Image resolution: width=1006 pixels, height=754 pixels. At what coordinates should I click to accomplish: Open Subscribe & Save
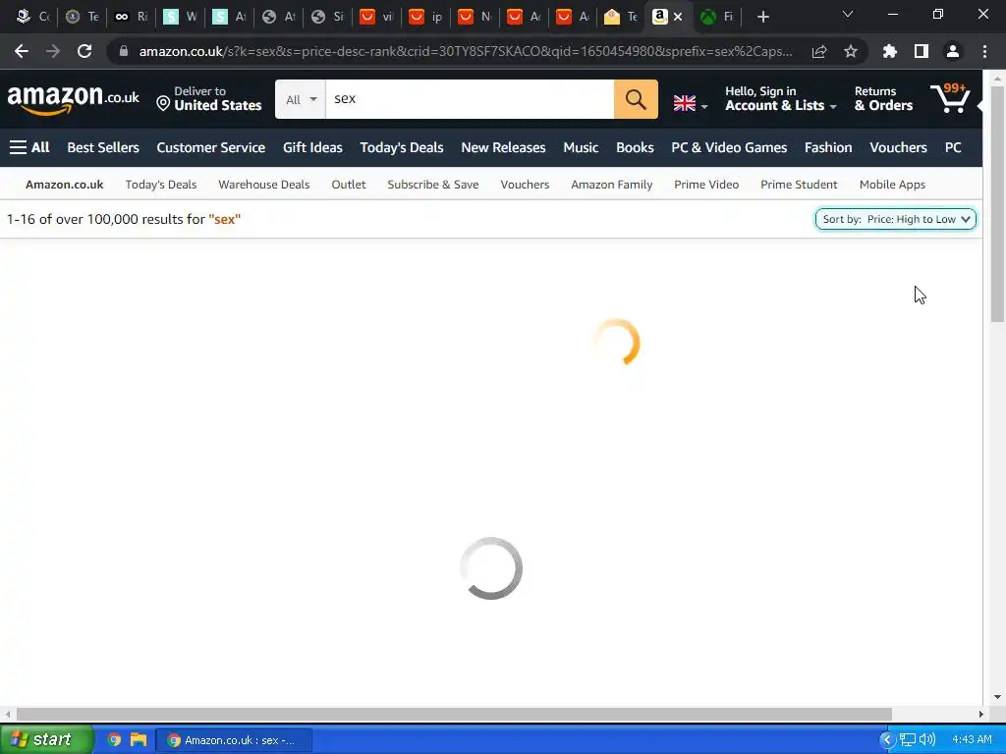(433, 185)
